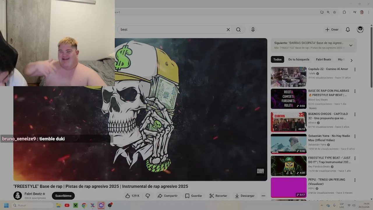Image resolution: width=373 pixels, height=210 pixels.
Task: Click video title "FREESTYLE" Base de rap
Action: pyautogui.click(x=101, y=186)
